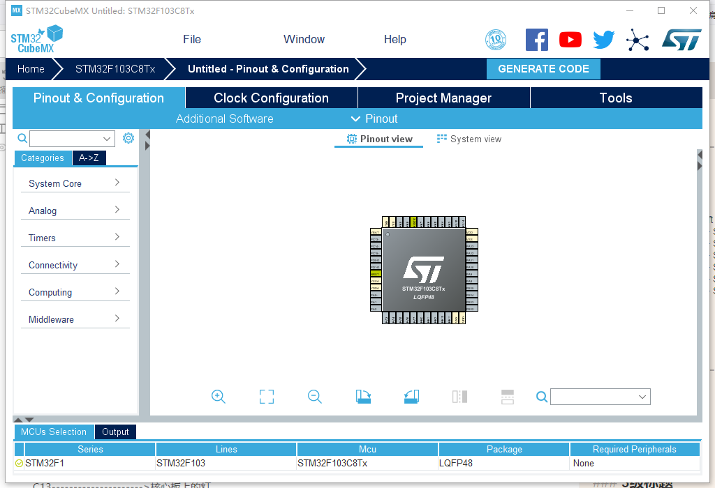This screenshot has width=715, height=488.
Task: Click the STM32CubeMX logo
Action: (x=36, y=40)
